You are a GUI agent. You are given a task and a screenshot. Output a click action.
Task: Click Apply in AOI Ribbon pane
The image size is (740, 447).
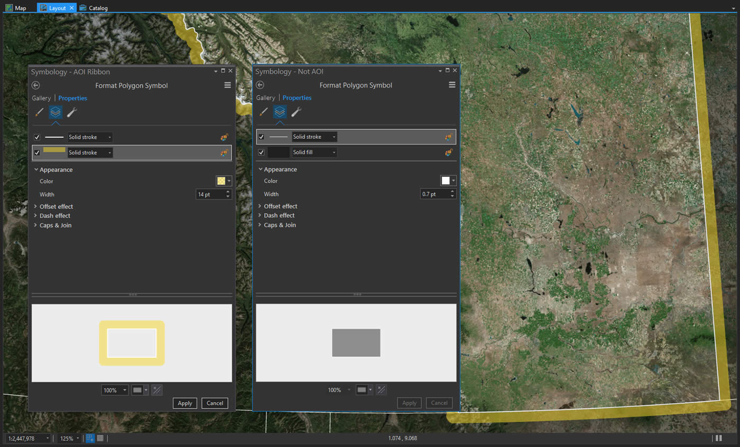point(184,403)
